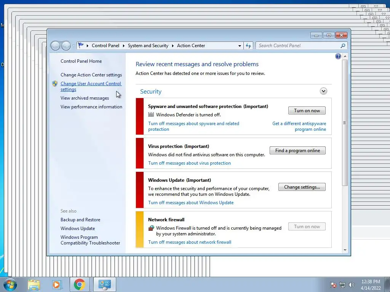Click Windows Update Change settings button
The width and height of the screenshot is (390, 292).
click(302, 187)
